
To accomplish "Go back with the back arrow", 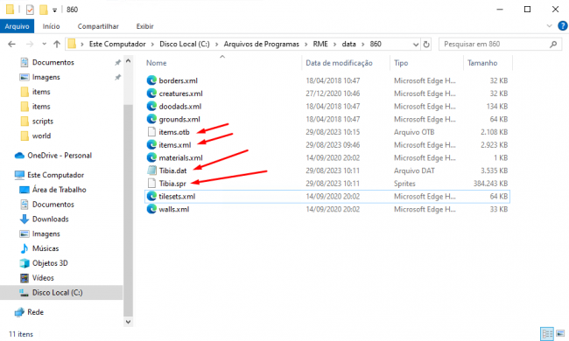I will [12, 45].
